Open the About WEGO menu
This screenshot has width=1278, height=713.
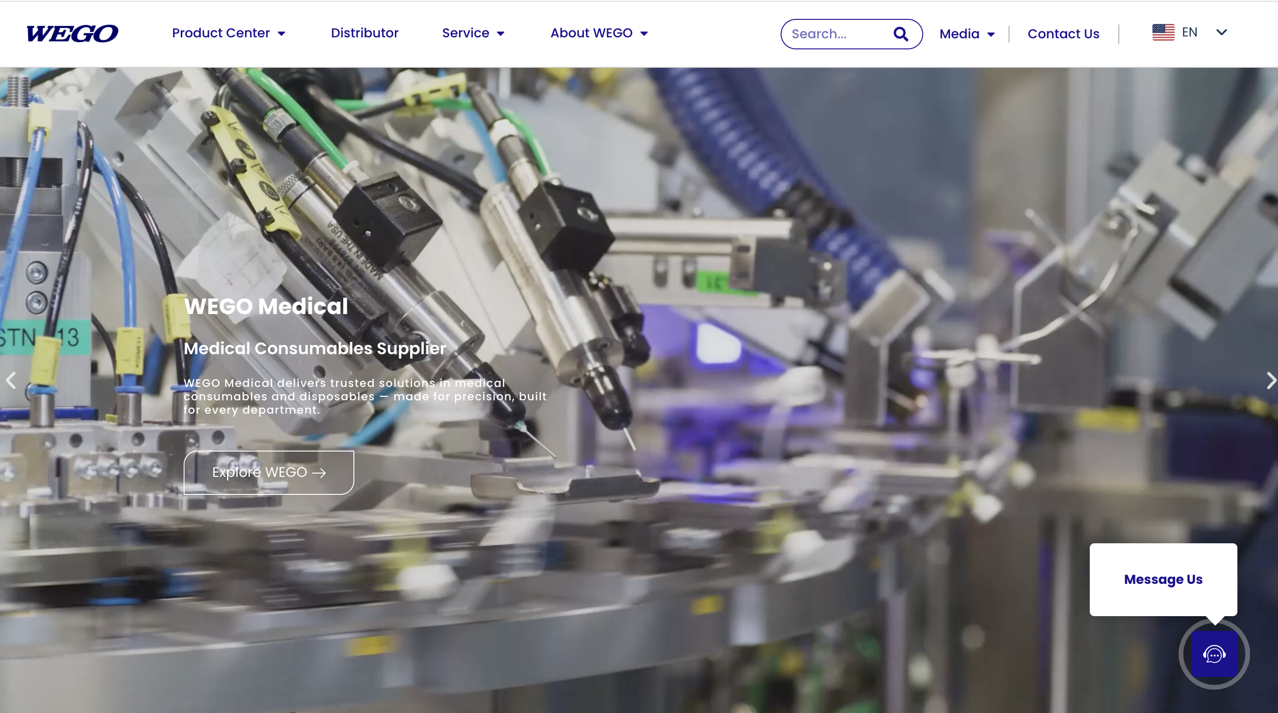[591, 33]
